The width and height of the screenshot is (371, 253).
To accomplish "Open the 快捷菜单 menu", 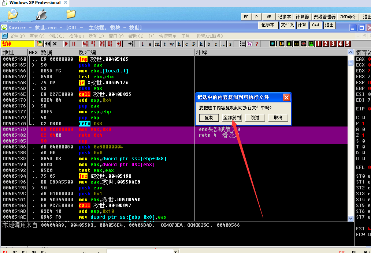I will point(168,36).
